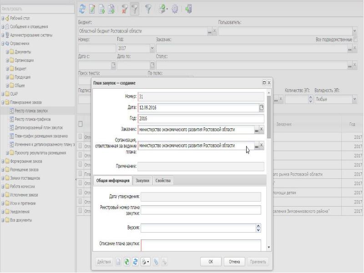Screen dimensions: 364x273
Task: Select Реестр планов закупок in tree
Action: point(31,111)
